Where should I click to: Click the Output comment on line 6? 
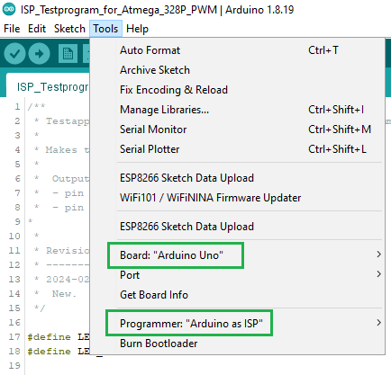[71, 179]
